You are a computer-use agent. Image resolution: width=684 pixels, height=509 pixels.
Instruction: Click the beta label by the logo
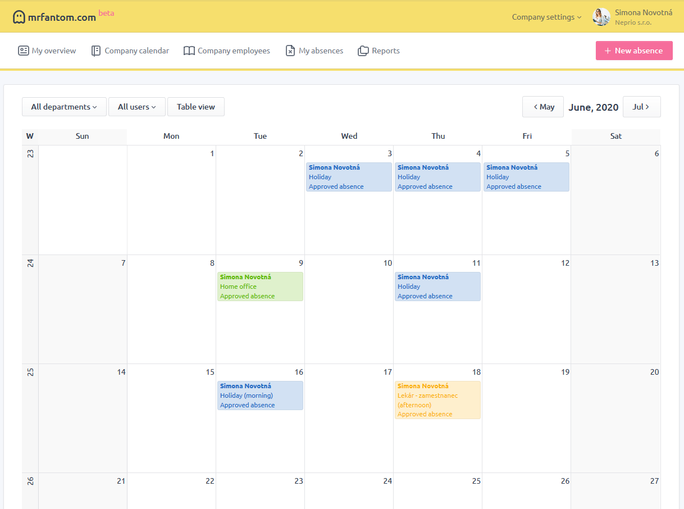click(x=106, y=13)
